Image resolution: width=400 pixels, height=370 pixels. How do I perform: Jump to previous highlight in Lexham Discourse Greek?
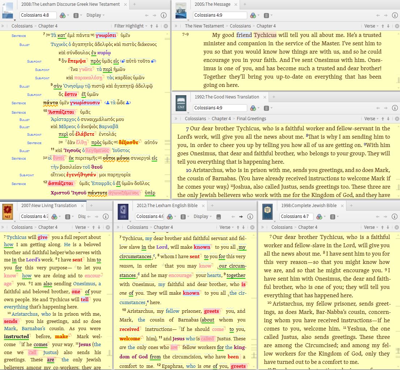point(152,26)
